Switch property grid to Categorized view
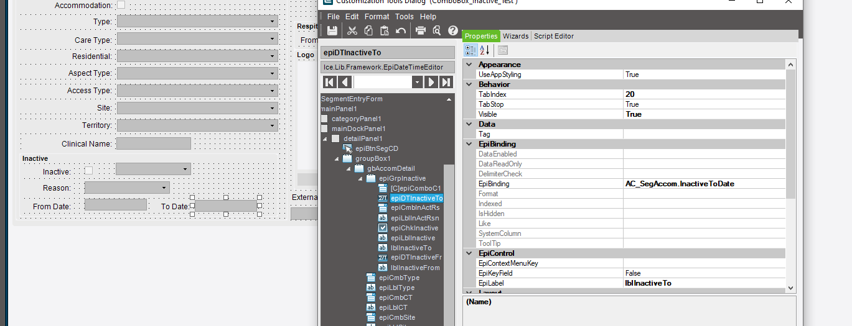Image resolution: width=852 pixels, height=326 pixels. point(472,50)
